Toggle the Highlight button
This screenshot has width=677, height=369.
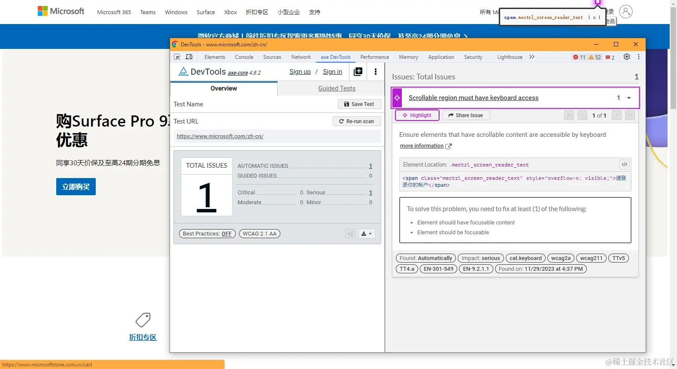(x=417, y=115)
